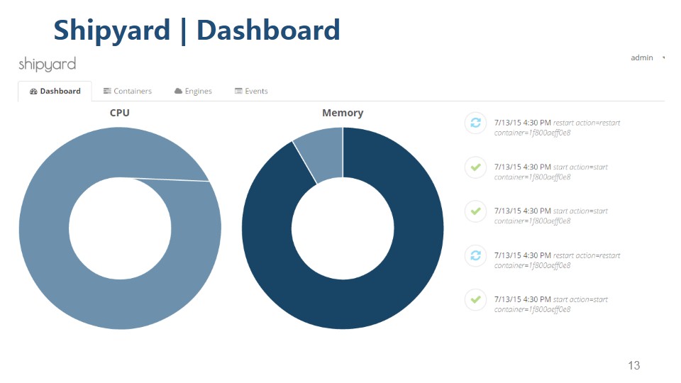Click the Shipyard | Dashboard slide title
The height and width of the screenshot is (383, 681).
tap(196, 30)
